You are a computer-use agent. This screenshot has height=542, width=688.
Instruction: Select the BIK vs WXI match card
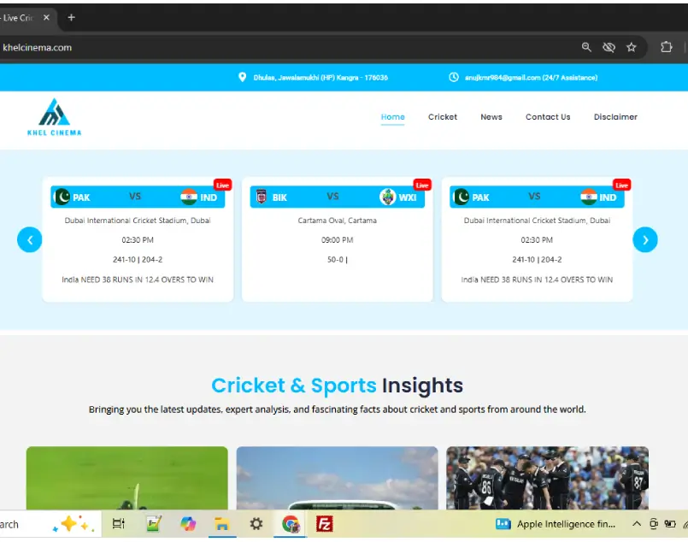pos(338,239)
